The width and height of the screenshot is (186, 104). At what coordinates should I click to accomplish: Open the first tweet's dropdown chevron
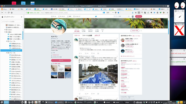point(117,39)
